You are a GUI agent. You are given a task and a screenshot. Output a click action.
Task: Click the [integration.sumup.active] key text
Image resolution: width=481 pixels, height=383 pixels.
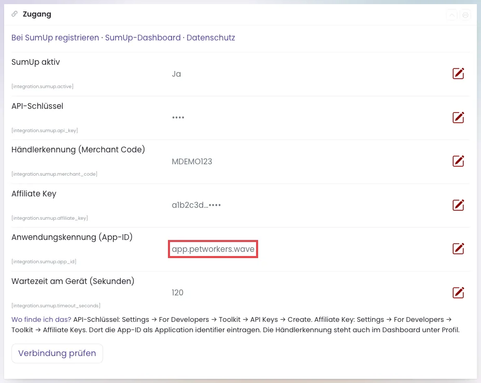[43, 87]
